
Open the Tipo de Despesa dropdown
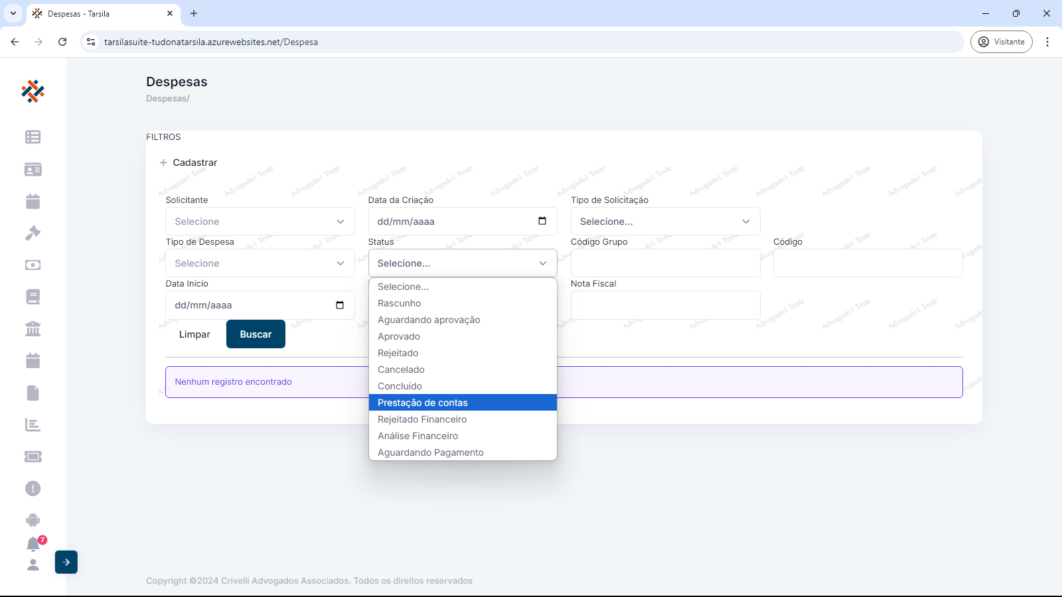coord(260,263)
